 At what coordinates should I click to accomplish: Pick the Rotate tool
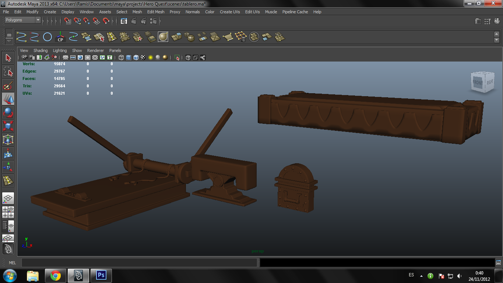click(x=8, y=112)
